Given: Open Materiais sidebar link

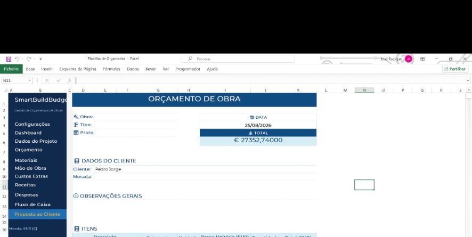Looking at the screenshot, I should point(26,160).
